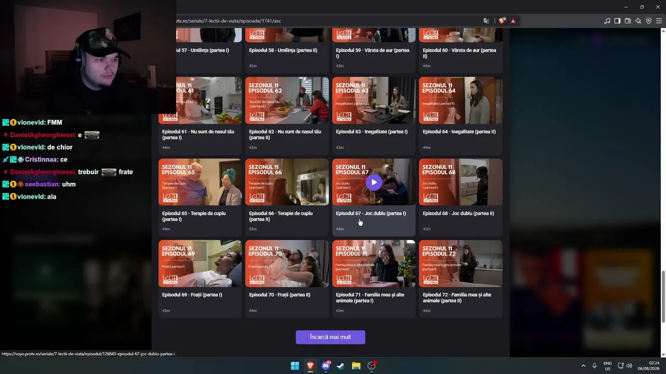Viewport: 666px width, 374px height.
Task: Open Episodul 68 thumbnail
Action: 460,182
